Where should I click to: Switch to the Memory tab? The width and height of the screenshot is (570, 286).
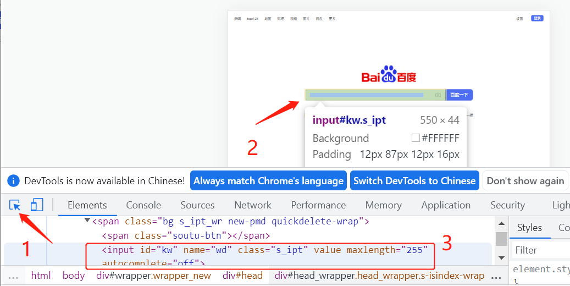coord(384,205)
